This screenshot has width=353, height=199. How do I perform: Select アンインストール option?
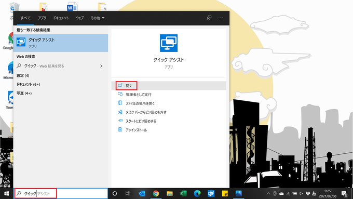(169, 130)
